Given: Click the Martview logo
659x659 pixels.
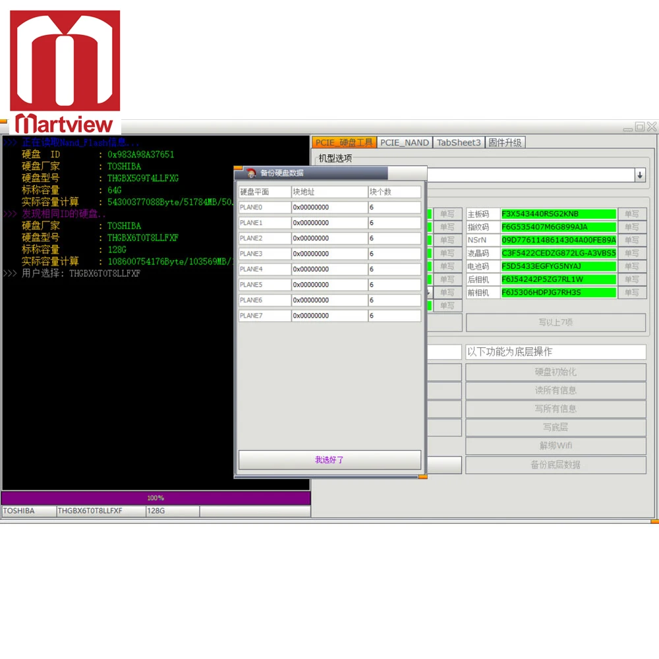Looking at the screenshot, I should click(x=65, y=72).
